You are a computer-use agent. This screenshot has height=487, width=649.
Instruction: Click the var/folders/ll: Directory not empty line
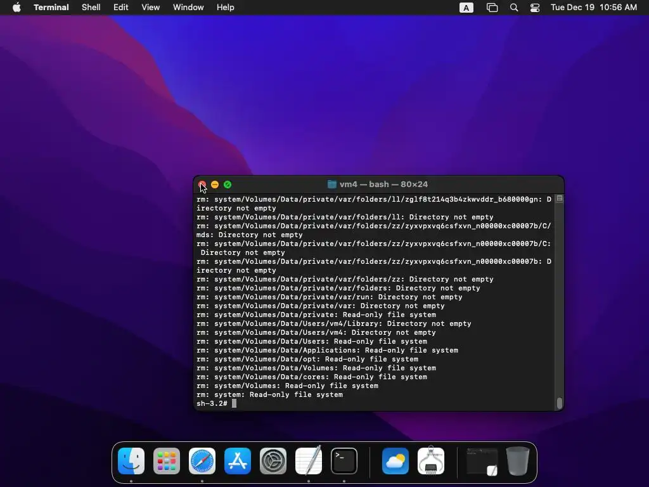(x=345, y=217)
